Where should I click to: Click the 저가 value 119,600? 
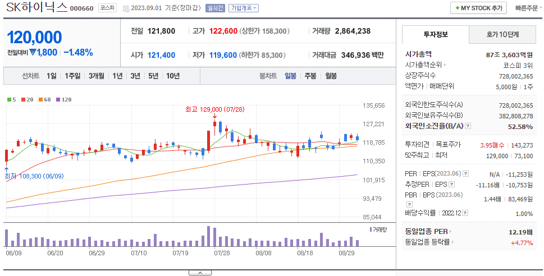click(223, 55)
